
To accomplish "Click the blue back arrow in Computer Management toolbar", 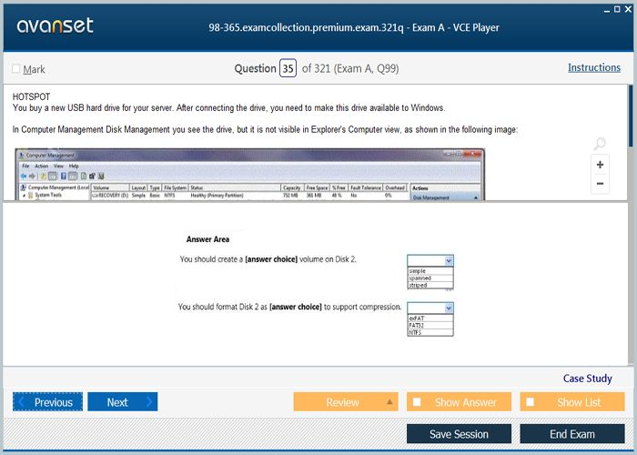I will point(24,176).
